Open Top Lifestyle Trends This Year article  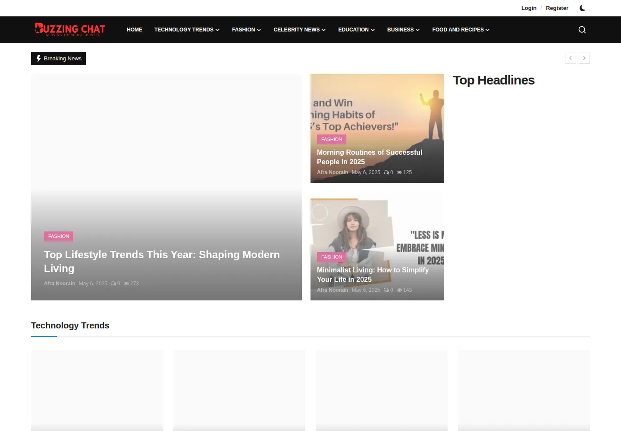pyautogui.click(x=162, y=262)
